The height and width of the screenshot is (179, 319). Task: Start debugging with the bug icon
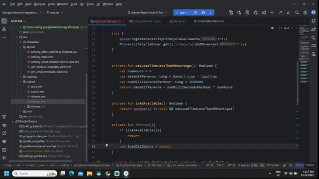pos(203,12)
